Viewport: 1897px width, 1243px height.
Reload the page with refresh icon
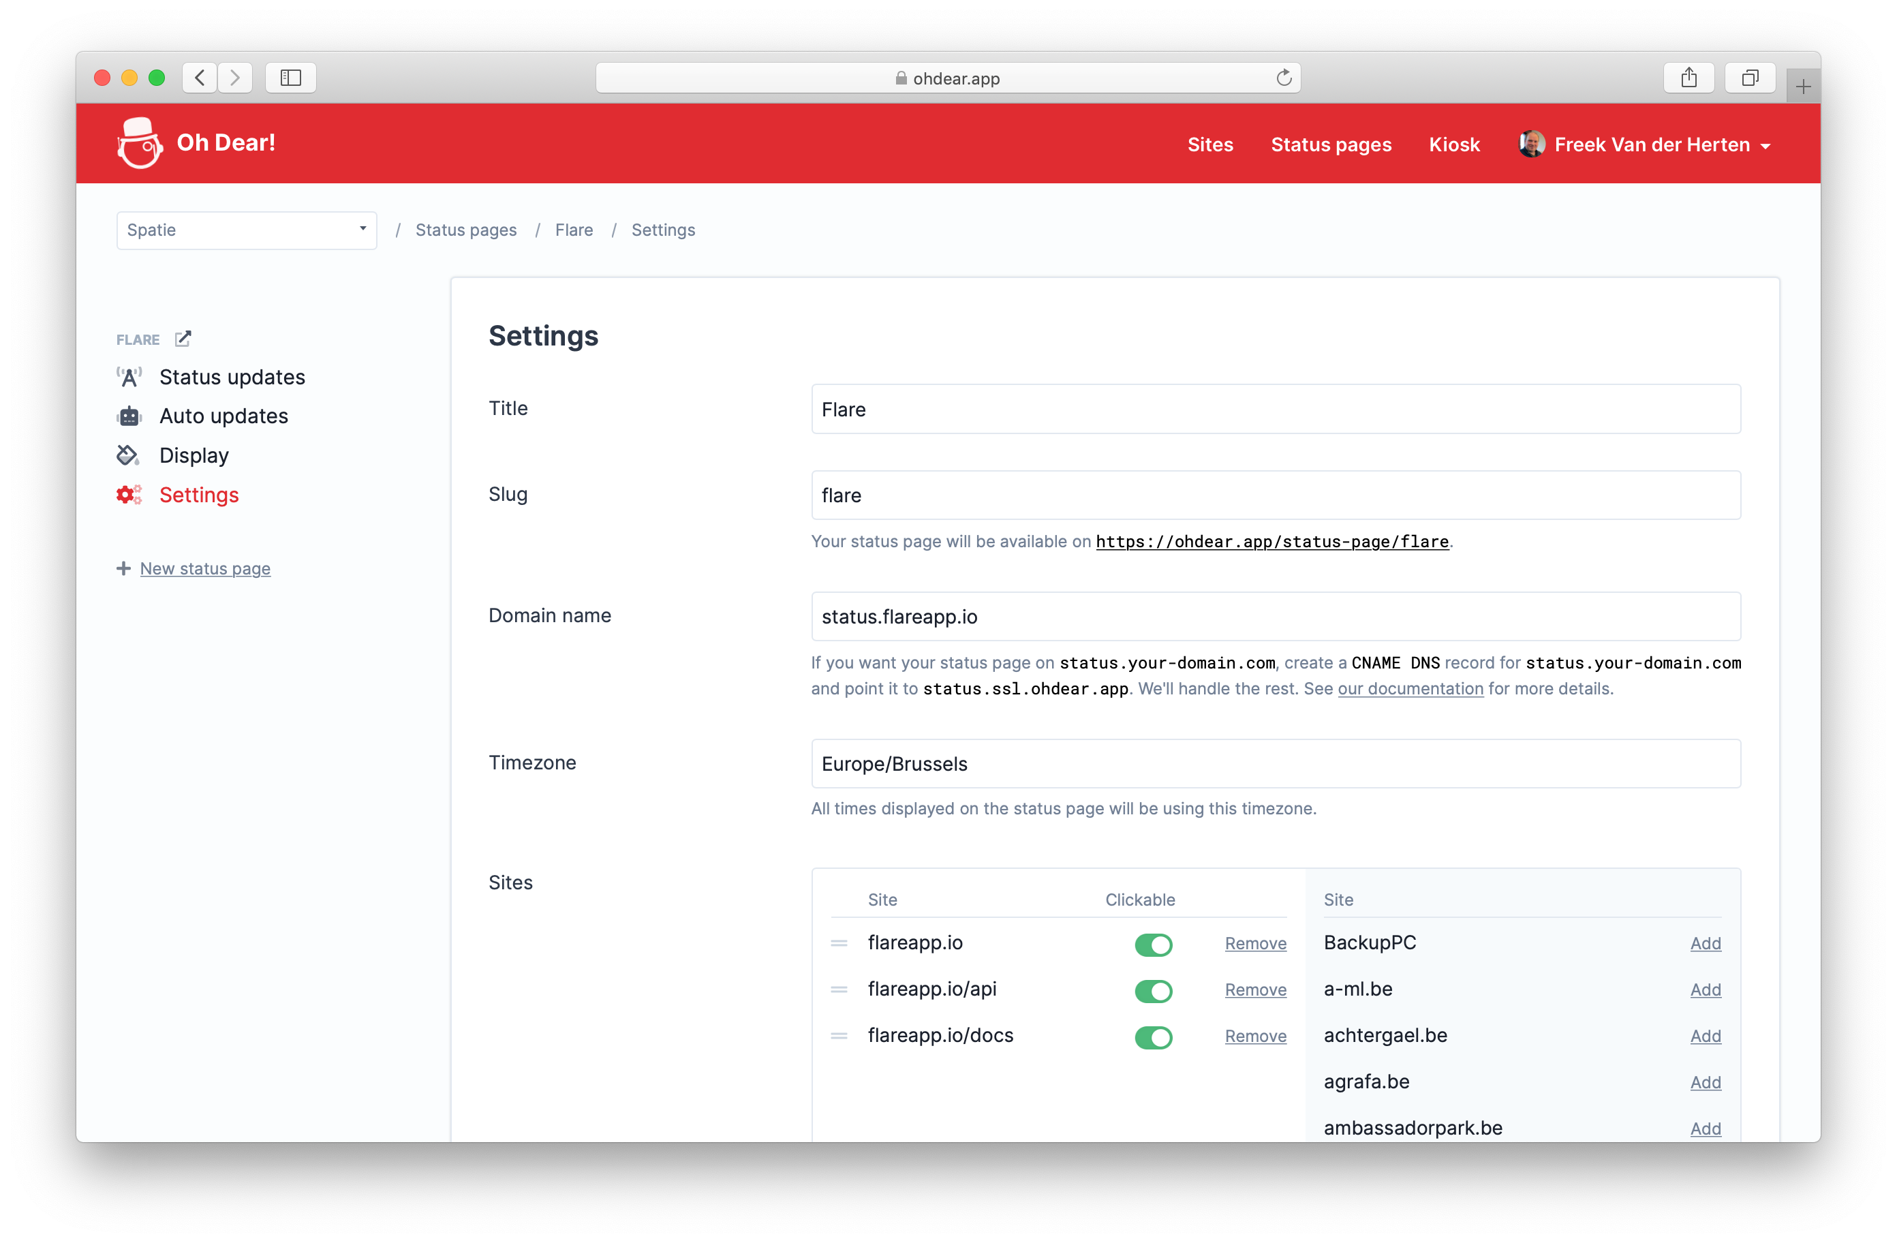coord(1283,77)
